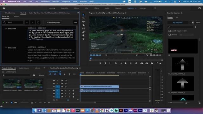Select the Ripple Edit tool
The width and height of the screenshot is (203, 114).
(83, 22)
